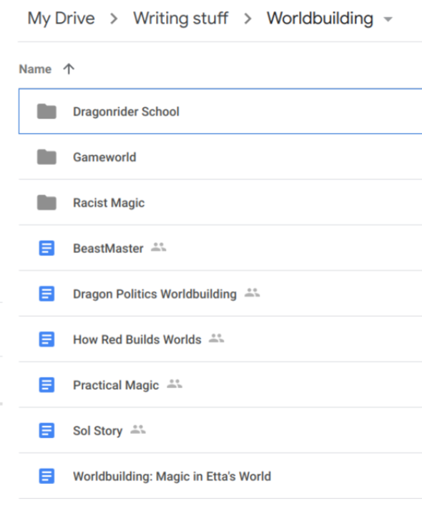Select Worldbuilding: Magic in Etta's World document

220,476
